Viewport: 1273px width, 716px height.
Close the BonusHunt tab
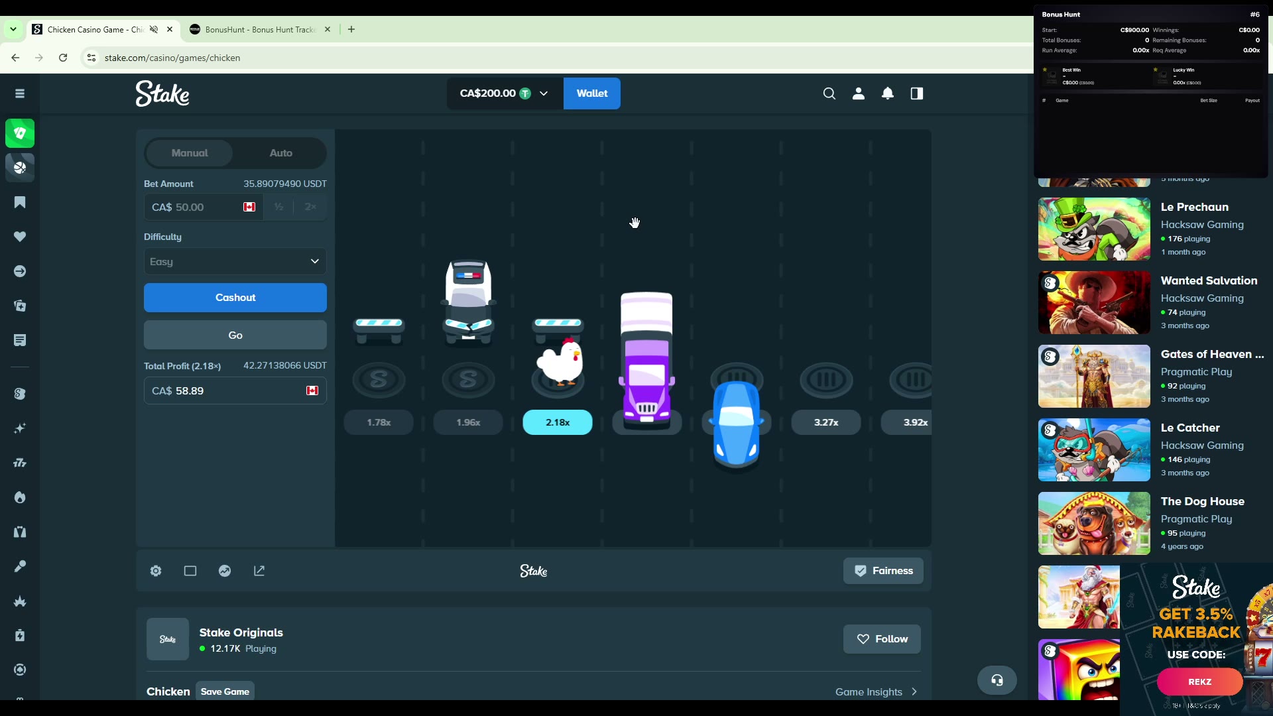pos(328,29)
